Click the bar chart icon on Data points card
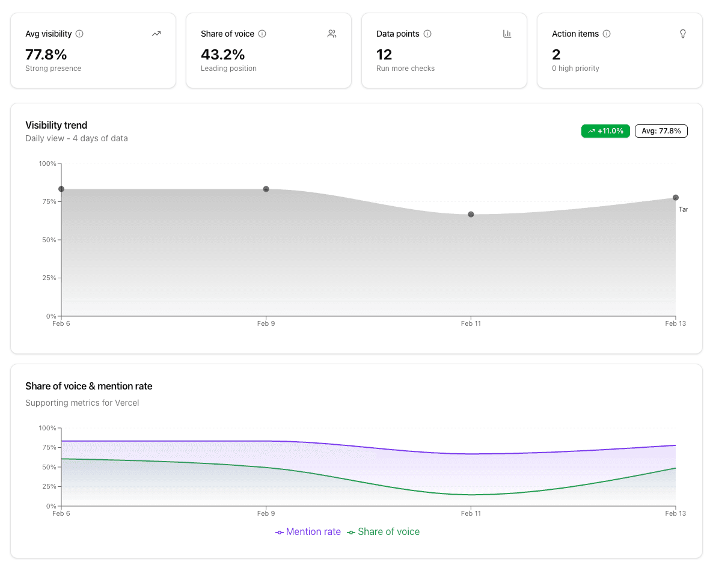The image size is (710, 565). 507,34
